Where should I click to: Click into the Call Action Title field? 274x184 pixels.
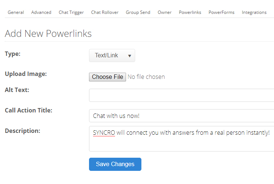[182, 116]
